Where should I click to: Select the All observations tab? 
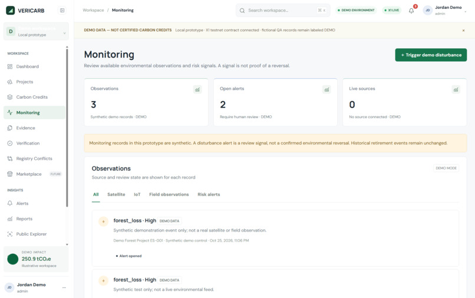[95, 195]
